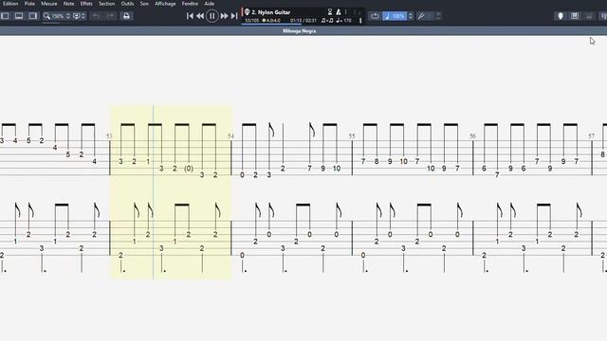Image resolution: width=607 pixels, height=341 pixels.
Task: Toggle the bottom global view panel
Action: [x=19, y=16]
